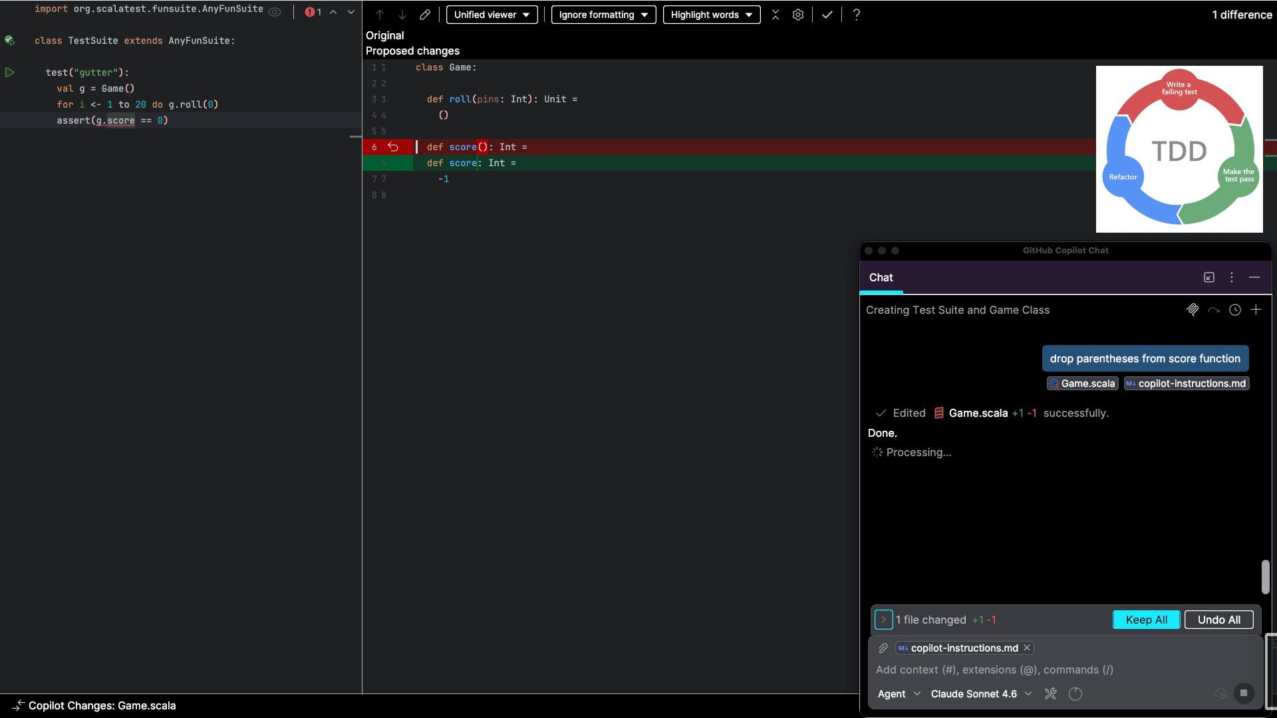Screen dimensions: 1277x718
Task: Open diff settings gear icon
Action: pyautogui.click(x=797, y=15)
